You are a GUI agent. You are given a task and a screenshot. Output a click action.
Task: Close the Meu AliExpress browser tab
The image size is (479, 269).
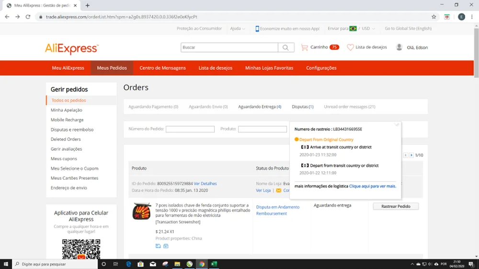pyautogui.click(x=75, y=5)
